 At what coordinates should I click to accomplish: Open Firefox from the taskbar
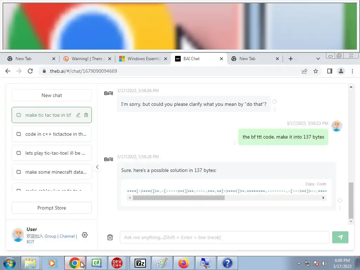[x=184, y=263]
